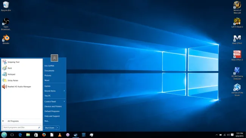
Task: Click the last white taskbar app icon
Action: (92, 135)
